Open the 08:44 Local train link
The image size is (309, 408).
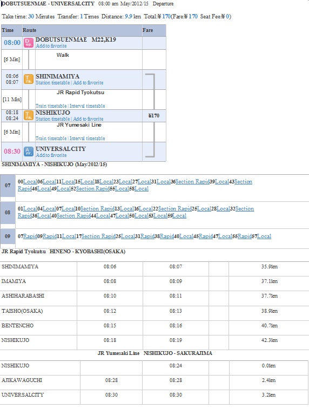tap(103, 216)
